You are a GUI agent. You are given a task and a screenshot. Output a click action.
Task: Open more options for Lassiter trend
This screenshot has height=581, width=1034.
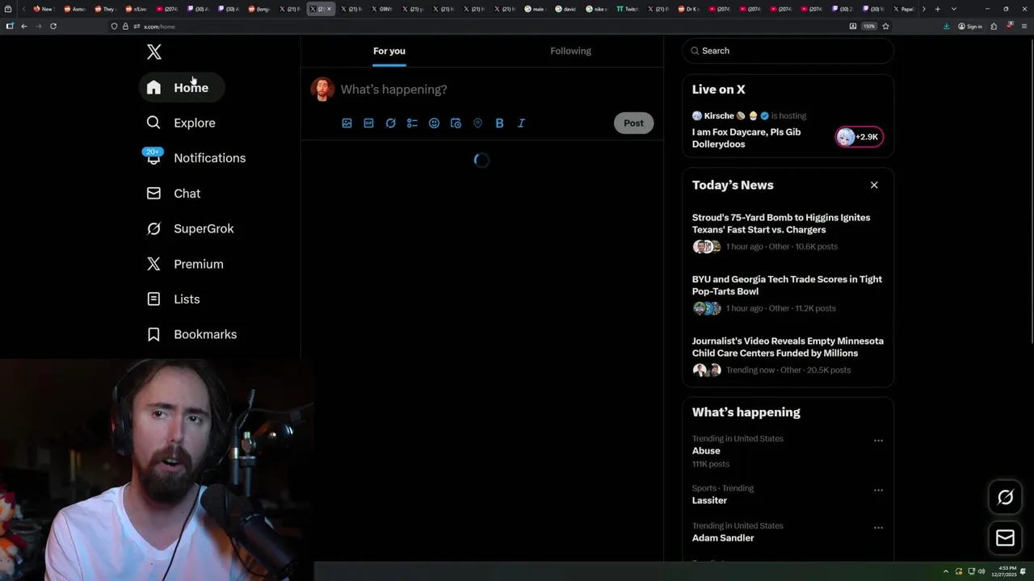[878, 490]
